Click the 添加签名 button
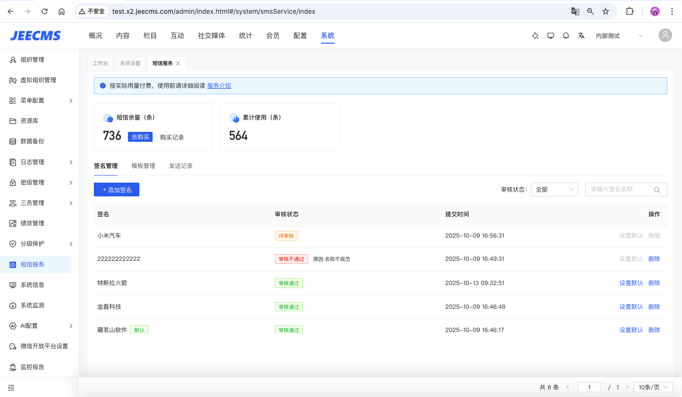The width and height of the screenshot is (682, 397). [x=117, y=190]
